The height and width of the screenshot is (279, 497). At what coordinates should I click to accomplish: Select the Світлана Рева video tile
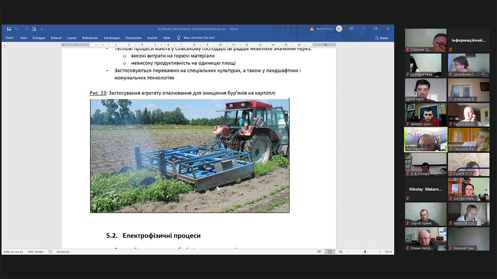[x=426, y=65]
